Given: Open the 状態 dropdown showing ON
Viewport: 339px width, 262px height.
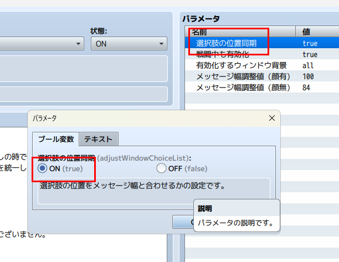Looking at the screenshot, I should pos(129,44).
